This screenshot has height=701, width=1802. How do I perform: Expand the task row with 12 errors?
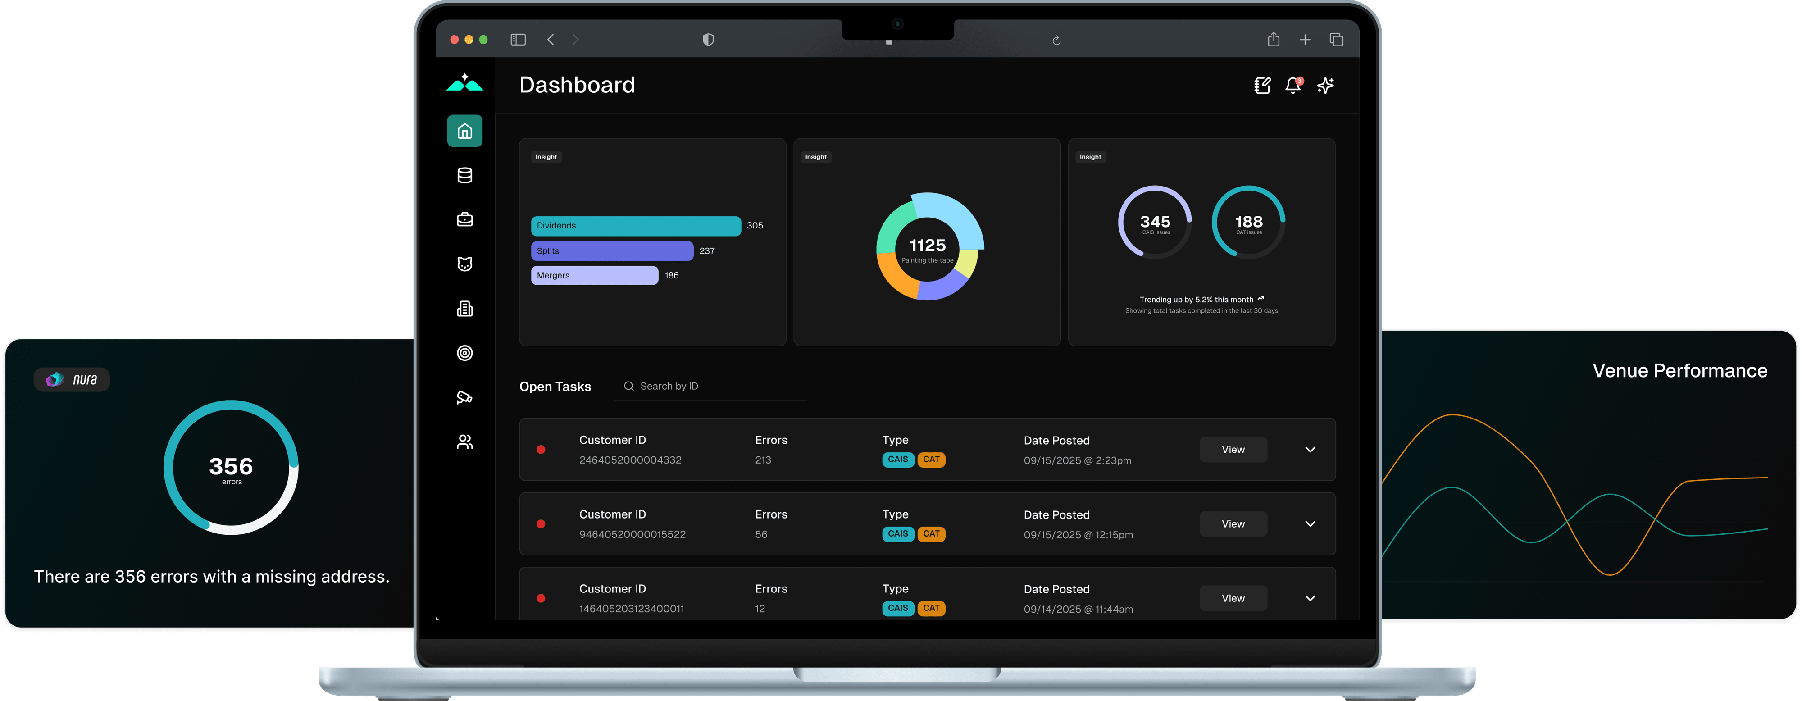1310,597
